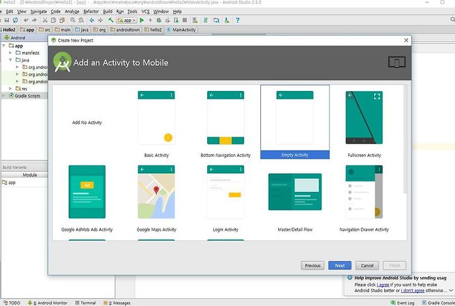
Task: Click the Cancel button
Action: (367, 266)
